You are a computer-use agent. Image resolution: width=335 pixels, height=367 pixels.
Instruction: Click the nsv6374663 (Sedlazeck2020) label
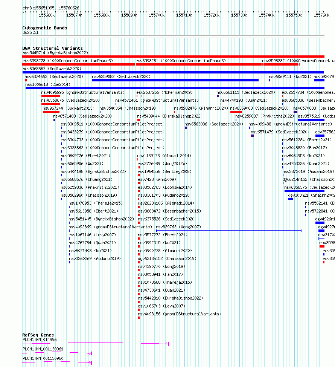tap(54, 76)
